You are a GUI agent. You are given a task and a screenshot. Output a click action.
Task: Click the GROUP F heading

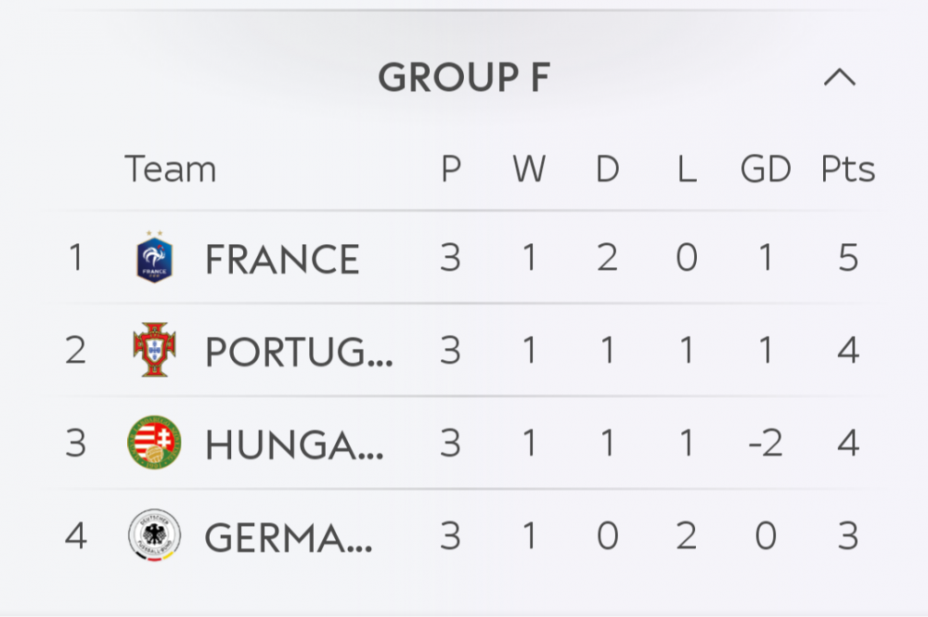click(463, 79)
